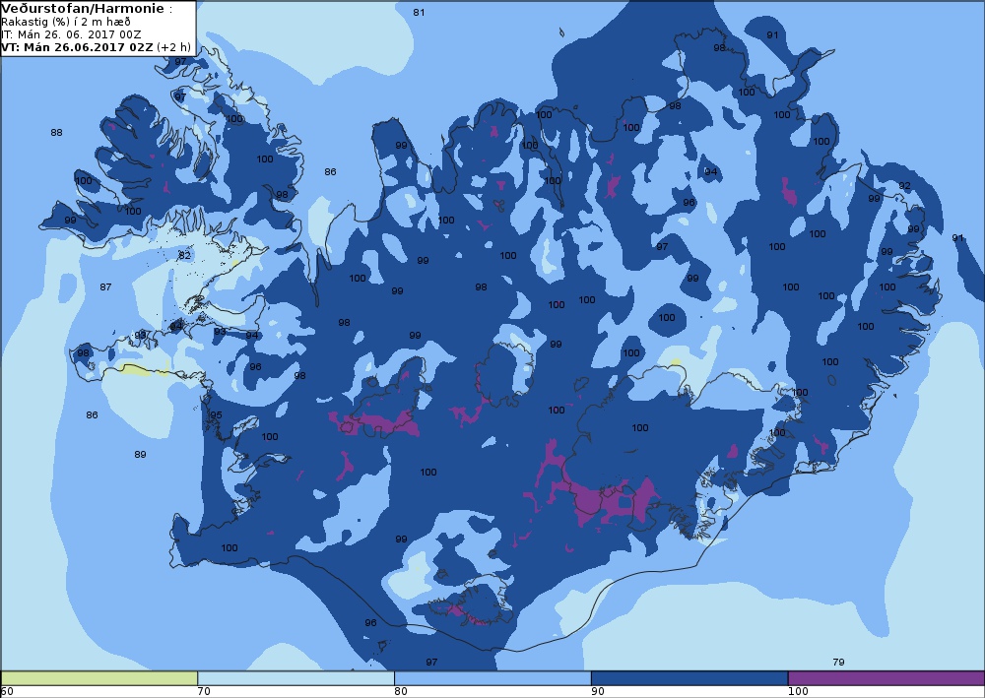
Task: Click the medium blue 80–90 legend color segment
Action: pos(492,678)
